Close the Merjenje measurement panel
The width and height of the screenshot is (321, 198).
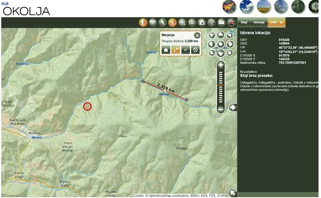point(197,35)
